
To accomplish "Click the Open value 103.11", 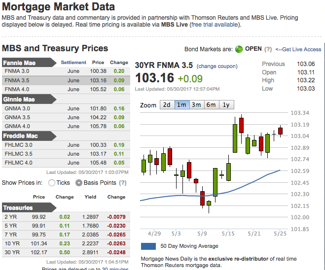I will [x=306, y=72].
